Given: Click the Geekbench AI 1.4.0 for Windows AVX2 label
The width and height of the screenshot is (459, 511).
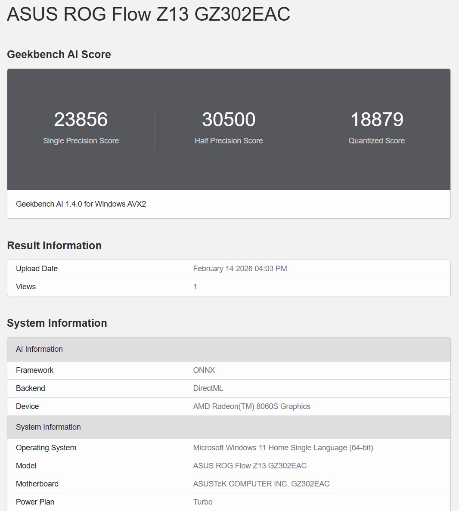Looking at the screenshot, I should coord(81,204).
